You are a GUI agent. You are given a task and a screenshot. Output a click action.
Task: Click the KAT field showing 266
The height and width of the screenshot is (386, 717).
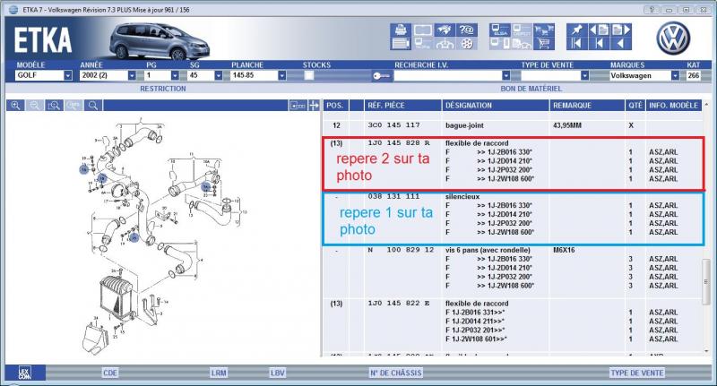(x=693, y=75)
